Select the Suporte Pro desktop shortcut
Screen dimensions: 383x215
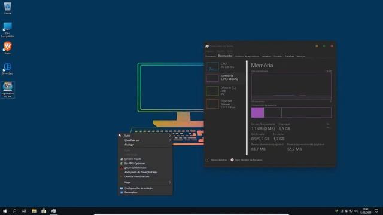(8, 90)
